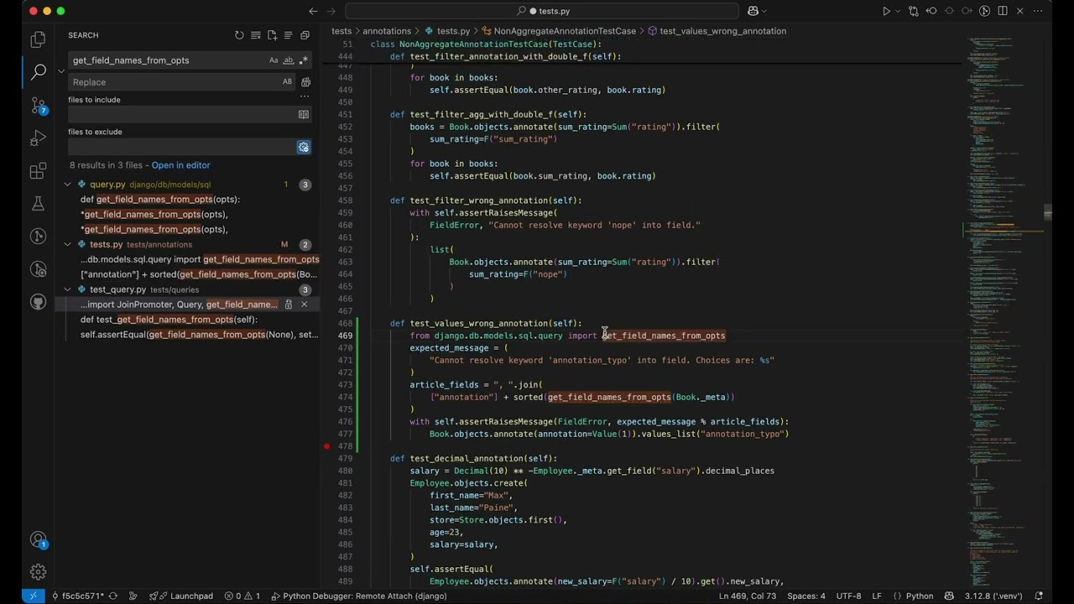This screenshot has width=1074, height=604.
Task: Open Python Debugger Remote Attach status item
Action: 358,596
